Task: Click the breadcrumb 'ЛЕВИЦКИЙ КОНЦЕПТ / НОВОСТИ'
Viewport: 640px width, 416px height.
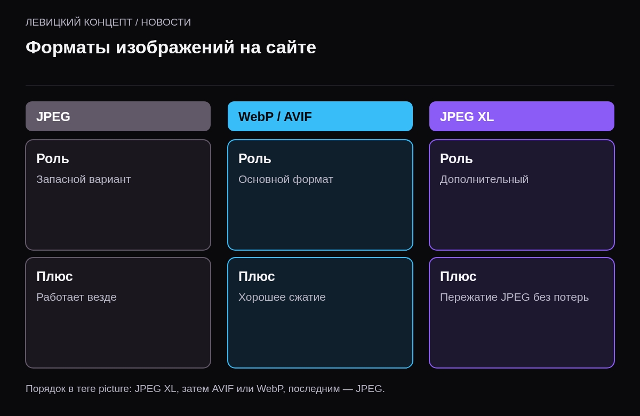Action: click(108, 22)
